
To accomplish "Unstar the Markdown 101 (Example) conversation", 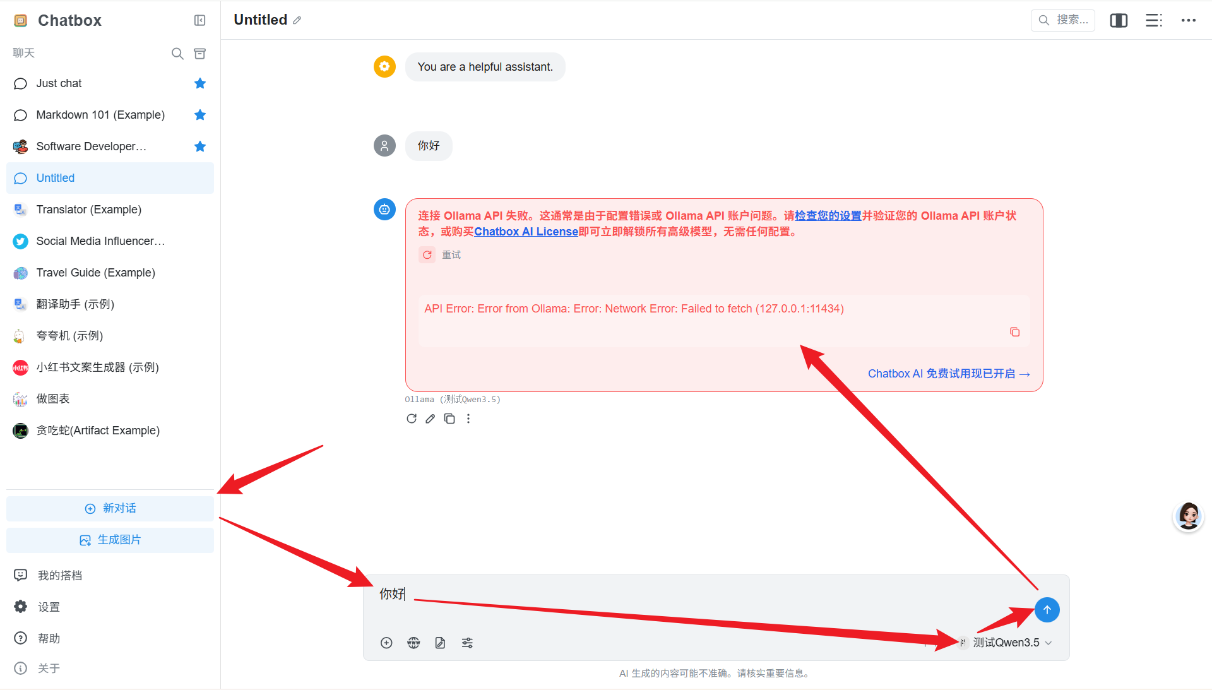I will tap(200, 115).
